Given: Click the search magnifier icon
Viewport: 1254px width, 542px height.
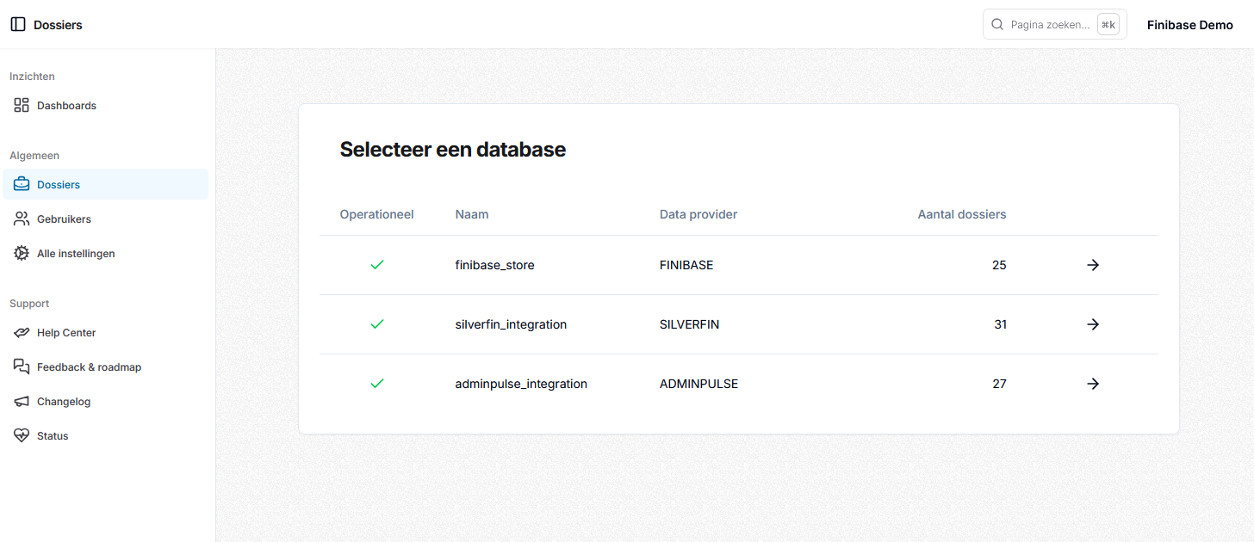Looking at the screenshot, I should (x=997, y=24).
